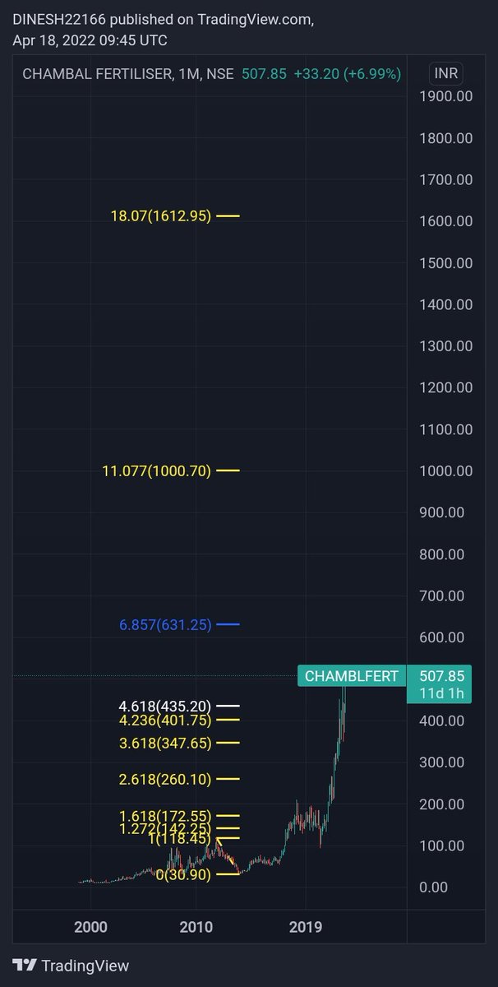Select Fibonacci level 4.236(401.75)
Screen dimensions: 498x987
(165, 720)
